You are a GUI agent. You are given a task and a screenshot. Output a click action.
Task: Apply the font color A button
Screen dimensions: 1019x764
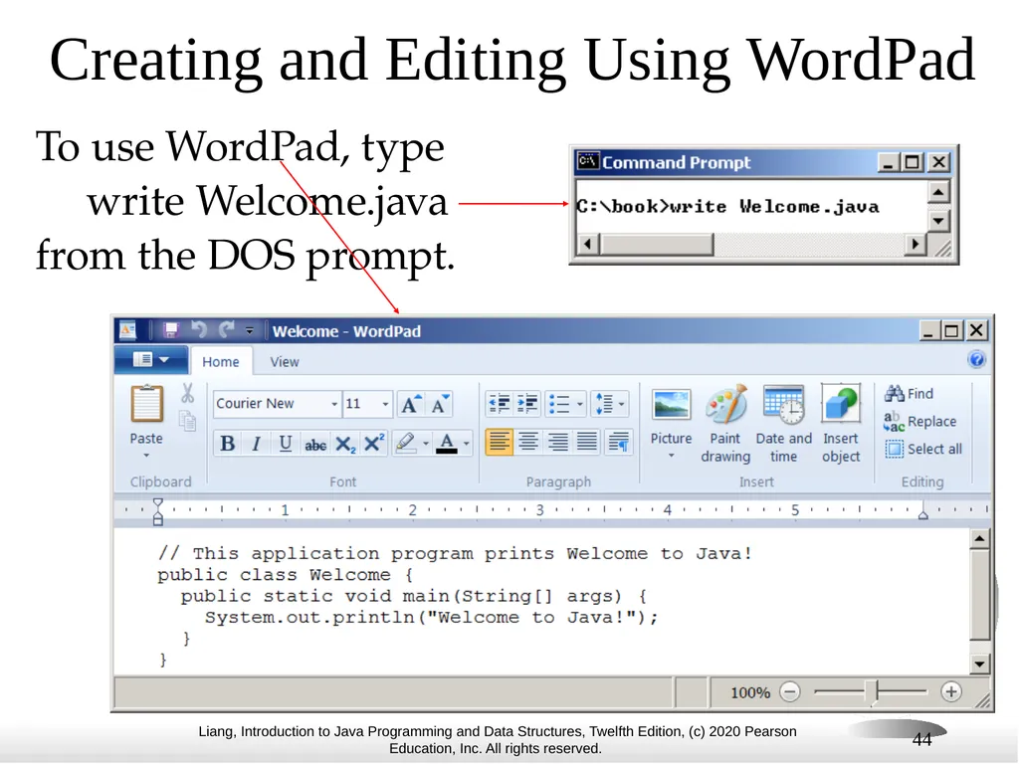tap(447, 444)
